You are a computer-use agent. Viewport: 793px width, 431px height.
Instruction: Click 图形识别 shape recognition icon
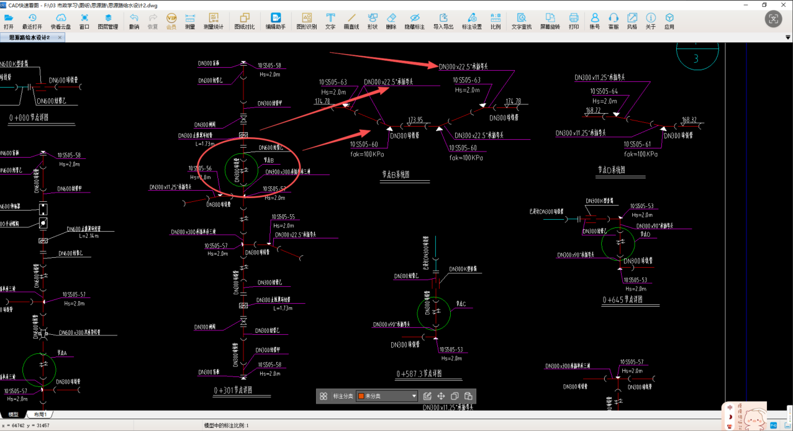point(307,22)
